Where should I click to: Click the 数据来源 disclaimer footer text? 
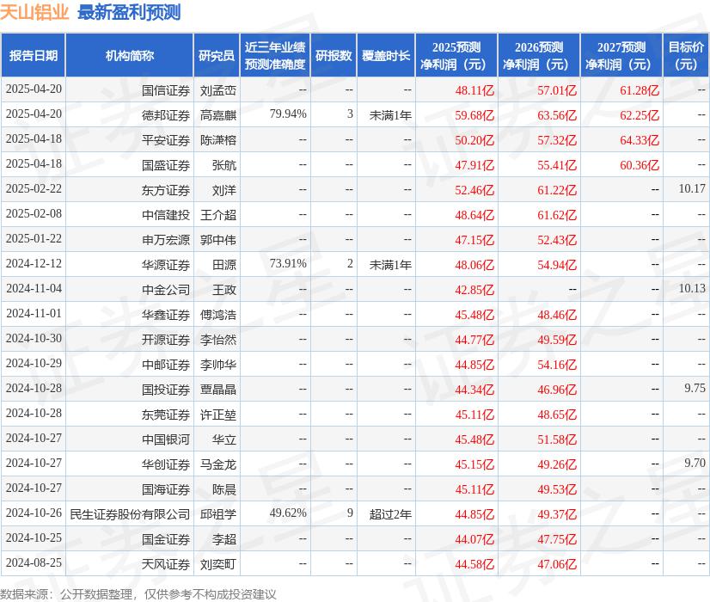[x=138, y=594]
